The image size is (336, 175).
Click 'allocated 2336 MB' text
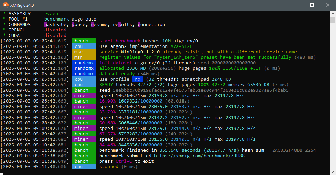[123, 68]
